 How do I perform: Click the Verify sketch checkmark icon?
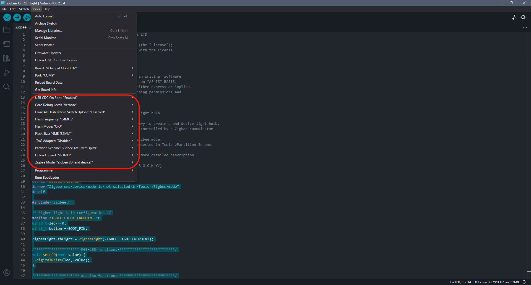point(7,17)
